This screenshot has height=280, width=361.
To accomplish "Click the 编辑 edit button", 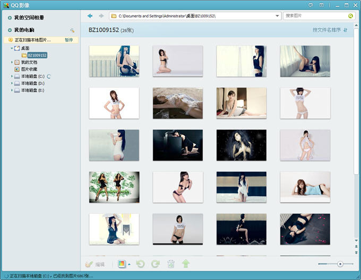I will click(95, 264).
